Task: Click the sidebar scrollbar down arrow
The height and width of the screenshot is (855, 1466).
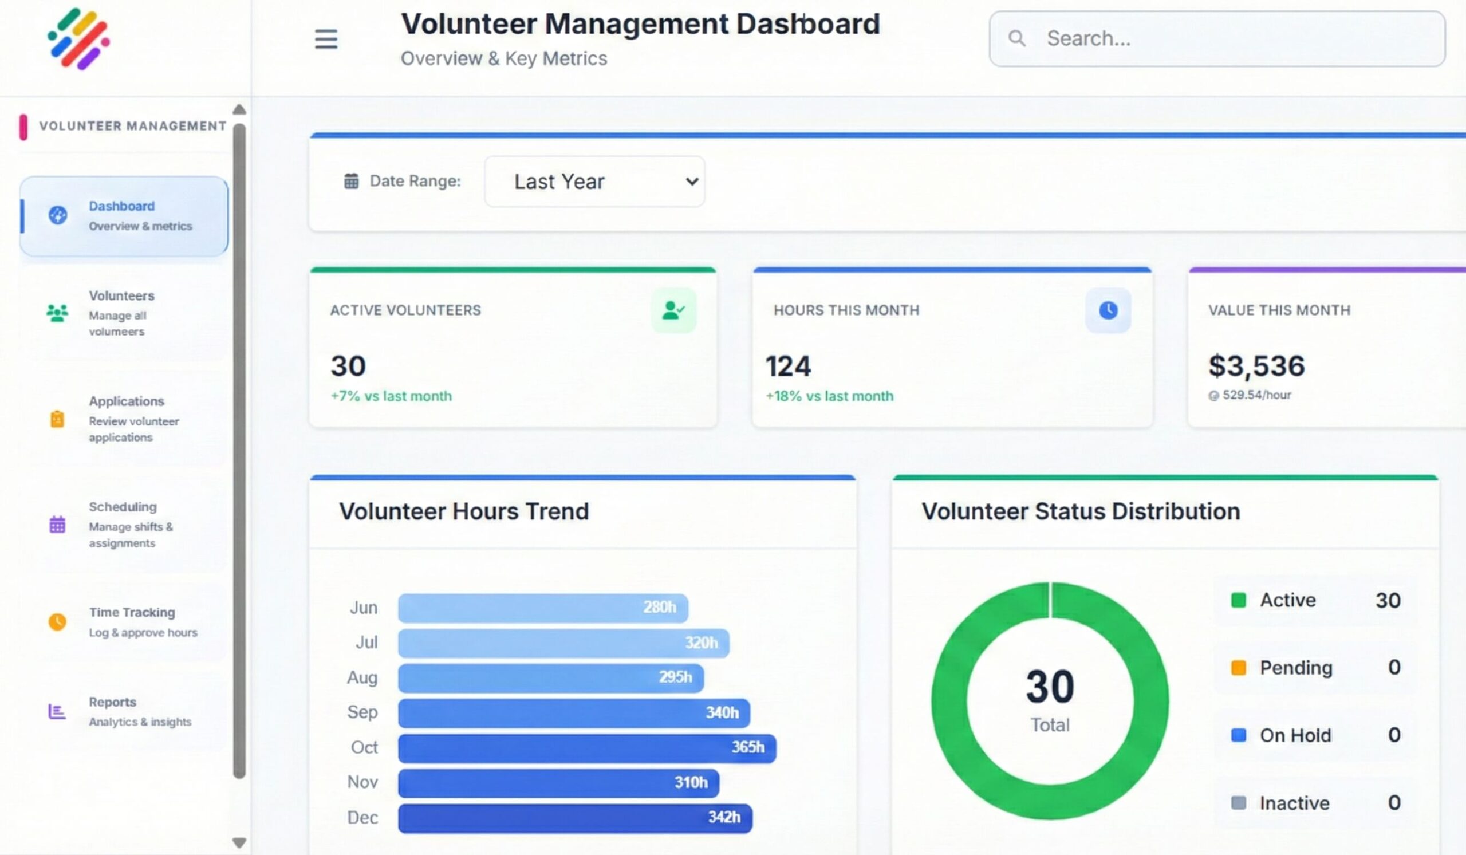Action: pyautogui.click(x=239, y=841)
